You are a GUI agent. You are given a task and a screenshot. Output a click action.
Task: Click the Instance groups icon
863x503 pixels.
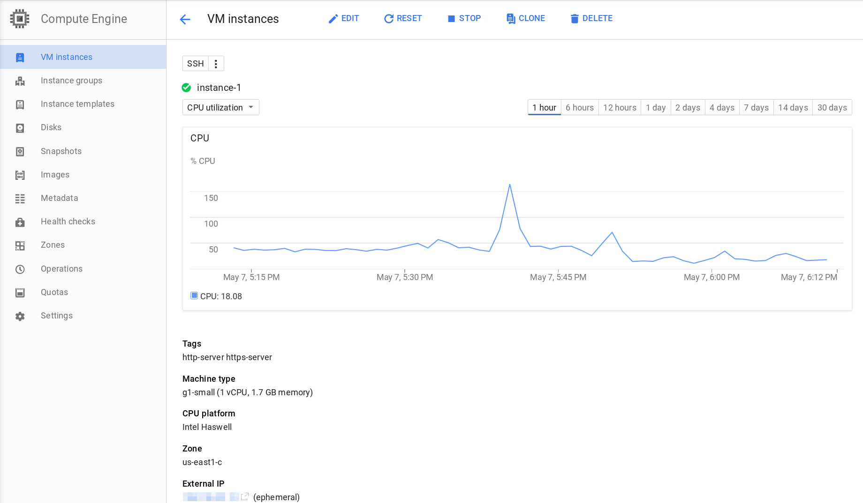(20, 81)
